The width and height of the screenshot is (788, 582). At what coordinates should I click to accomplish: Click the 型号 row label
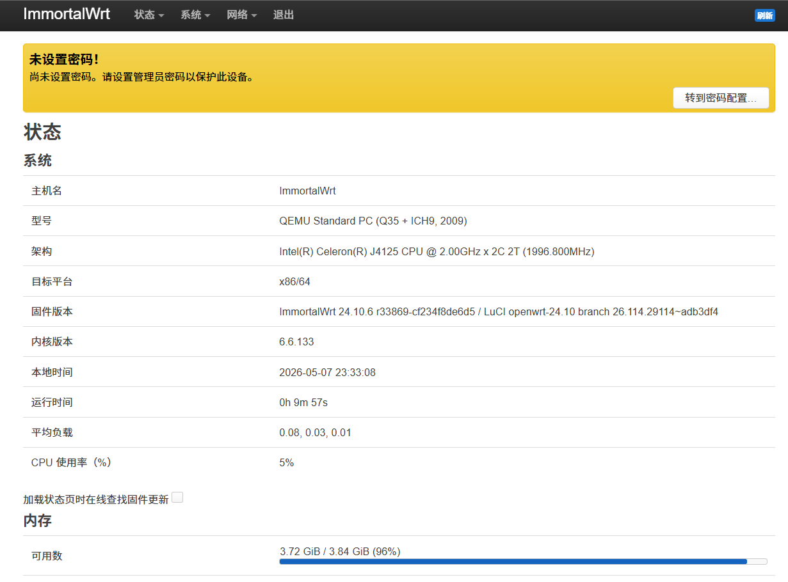42,221
